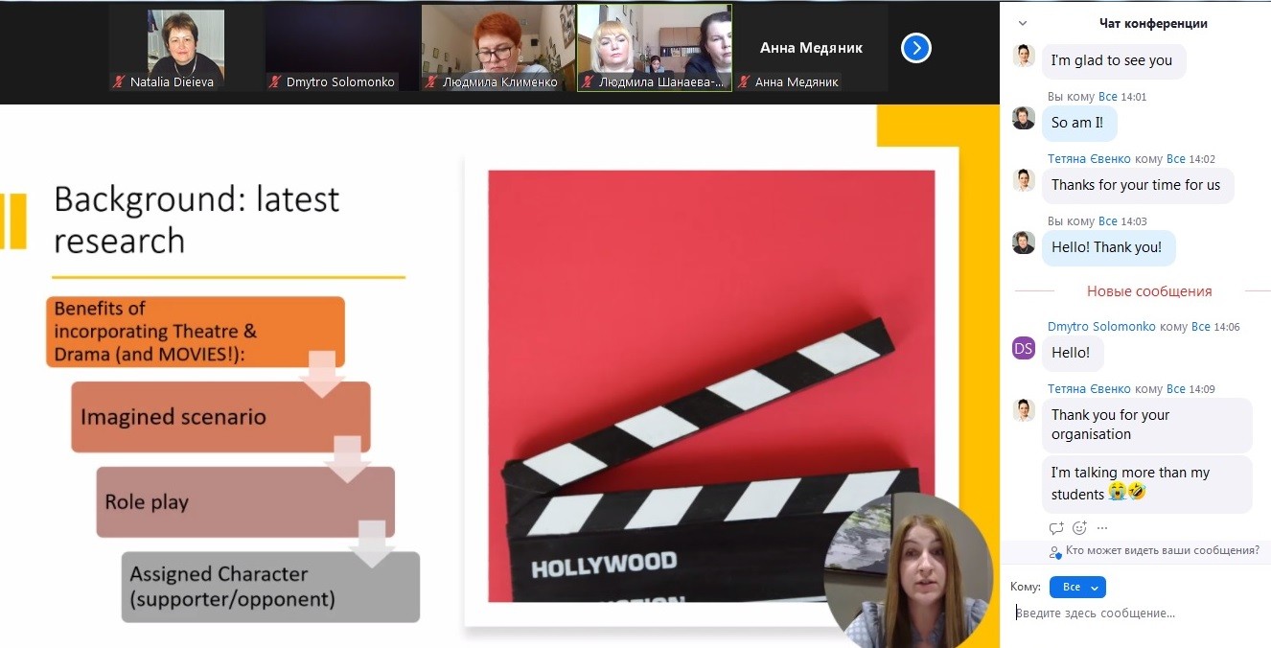Collapse the Чат конференции panel chevron

click(x=1022, y=24)
